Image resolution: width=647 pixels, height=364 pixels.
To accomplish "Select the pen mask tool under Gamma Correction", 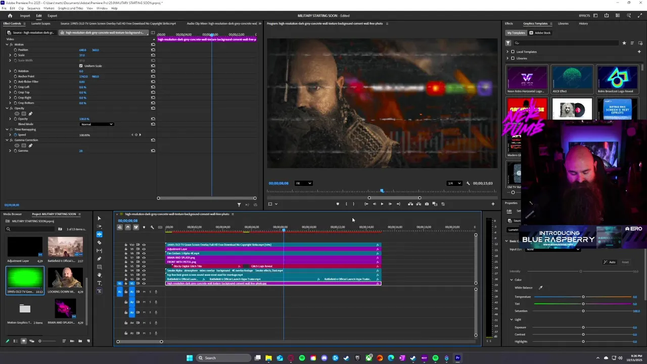I will (x=30, y=146).
